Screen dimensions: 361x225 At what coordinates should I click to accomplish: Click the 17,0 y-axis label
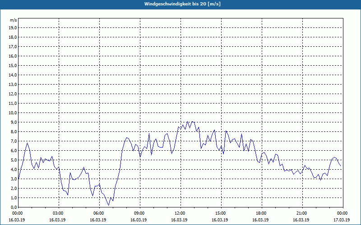tap(13, 47)
